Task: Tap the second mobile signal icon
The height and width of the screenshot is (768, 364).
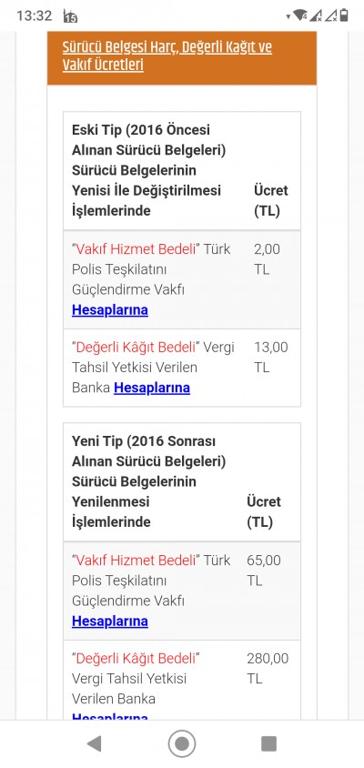Action: (x=331, y=15)
